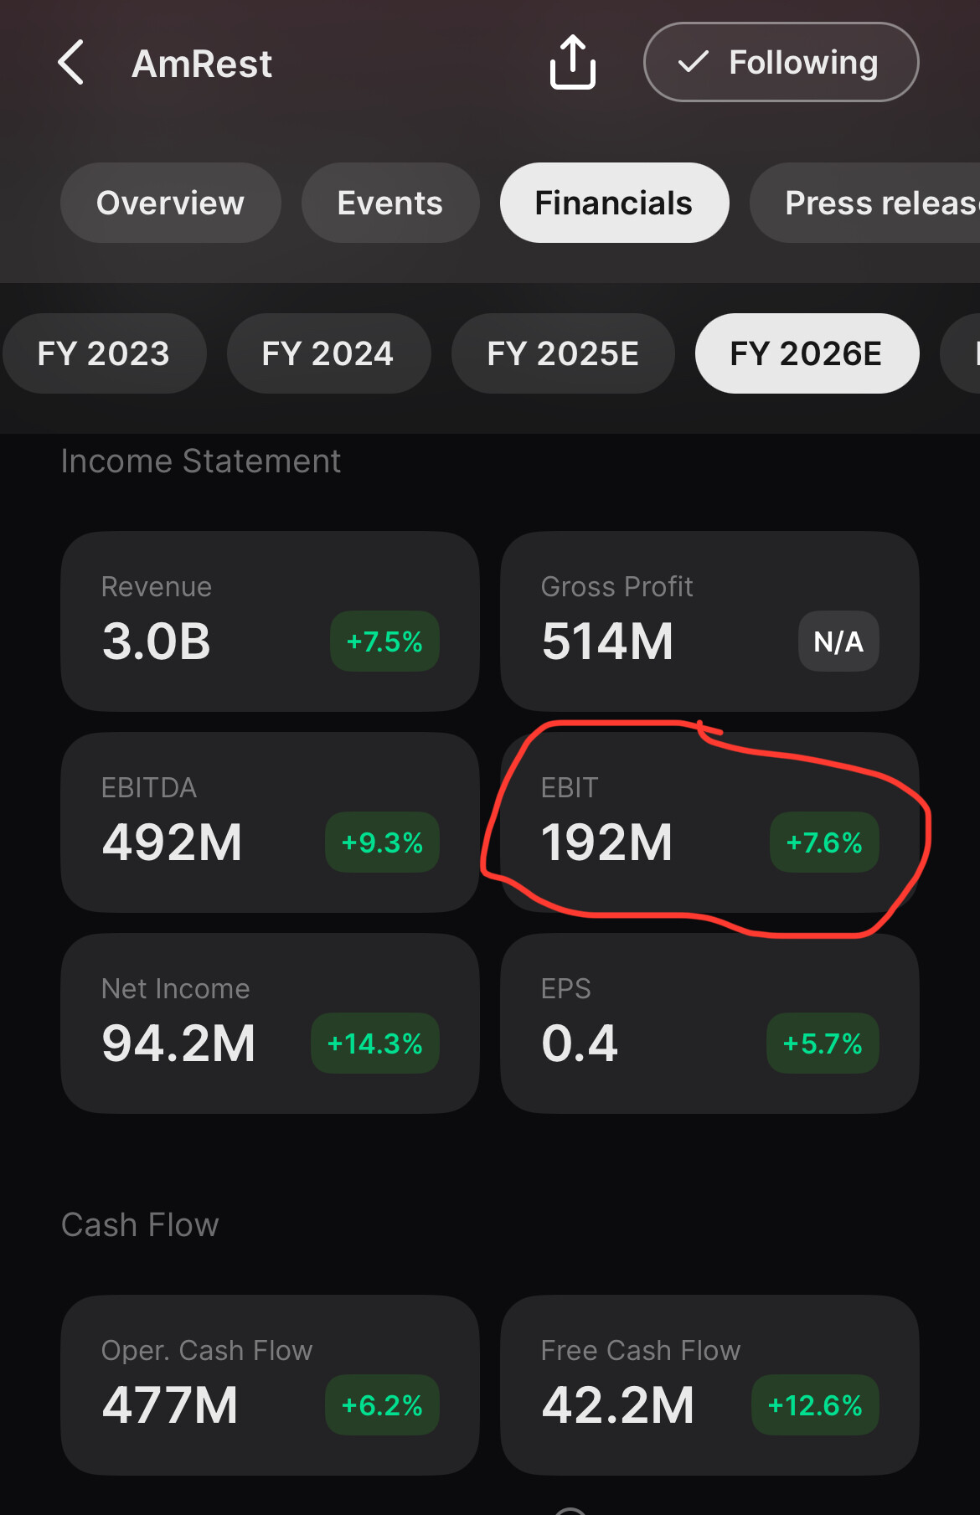Select the FY 2023 period
The width and height of the screenshot is (980, 1515).
point(104,353)
